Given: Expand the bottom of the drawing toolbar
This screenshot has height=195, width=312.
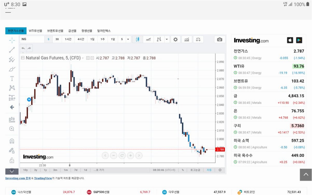Looking at the screenshot, I should tap(12, 171).
